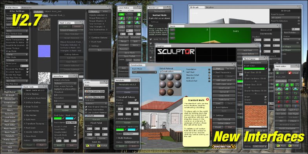The image size is (308, 154).
Task: Check the Standard Wall option in Construction
Action: [x=210, y=75]
